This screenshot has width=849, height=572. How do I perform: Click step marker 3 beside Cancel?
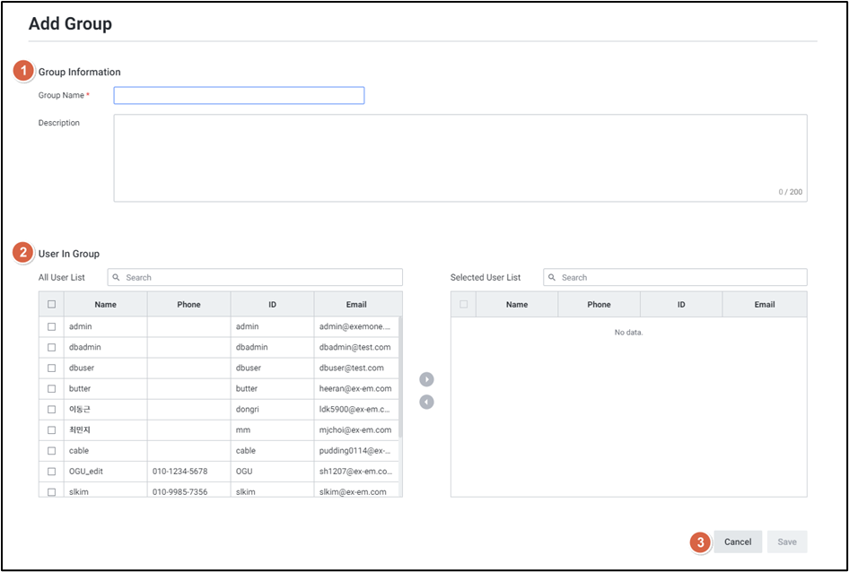(x=701, y=542)
